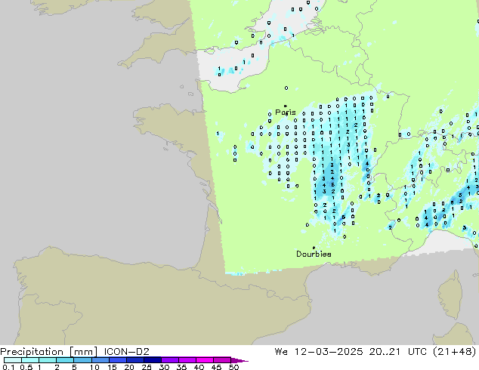Pick the legend swatch between 20 and 25
Image resolution: width=479 pixels, height=370 pixels.
coord(135,360)
